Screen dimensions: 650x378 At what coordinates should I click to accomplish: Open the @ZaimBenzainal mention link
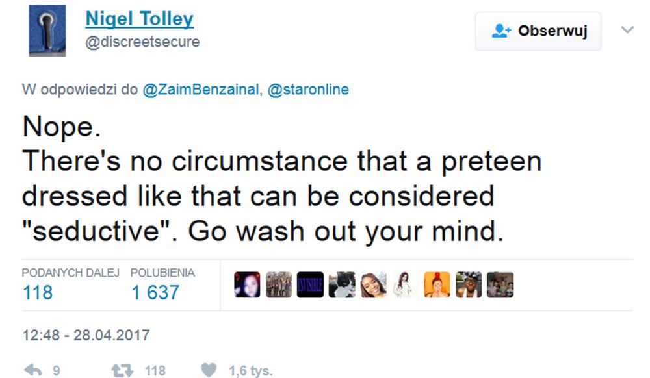pyautogui.click(x=201, y=90)
